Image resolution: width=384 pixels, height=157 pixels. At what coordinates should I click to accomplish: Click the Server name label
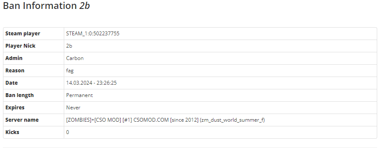click(22, 120)
